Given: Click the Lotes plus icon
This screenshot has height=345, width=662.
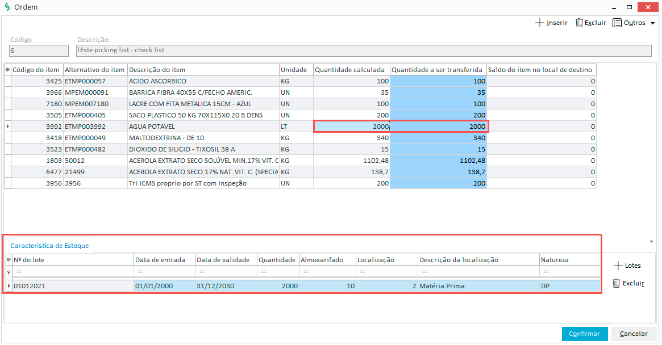Looking at the screenshot, I should click(618, 266).
